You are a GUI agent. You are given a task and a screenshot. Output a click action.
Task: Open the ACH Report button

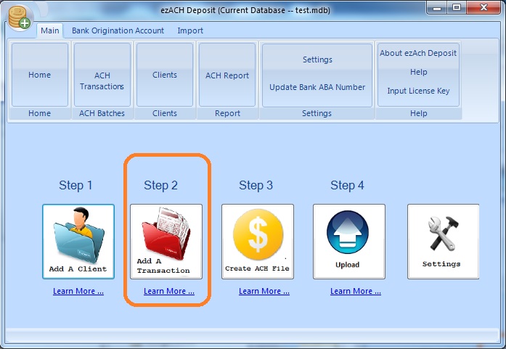tap(227, 75)
